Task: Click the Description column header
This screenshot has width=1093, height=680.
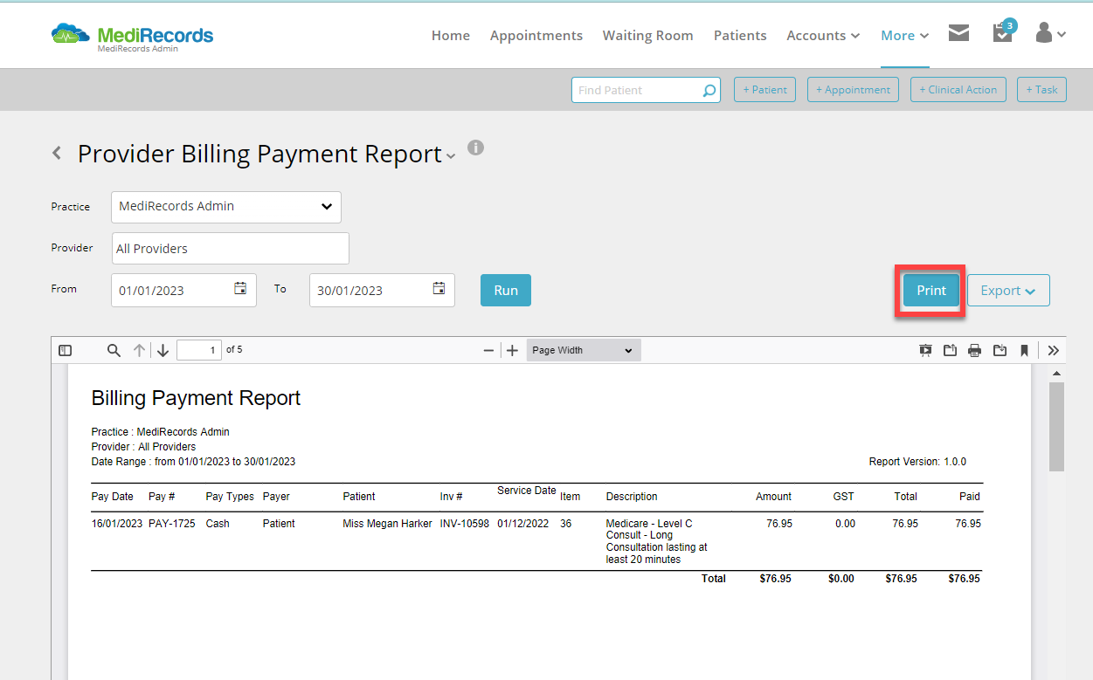Action: pos(632,497)
